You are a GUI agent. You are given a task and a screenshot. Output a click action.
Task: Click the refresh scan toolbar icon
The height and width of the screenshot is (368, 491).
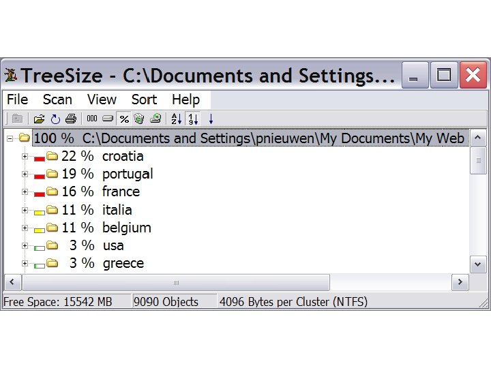click(x=55, y=119)
